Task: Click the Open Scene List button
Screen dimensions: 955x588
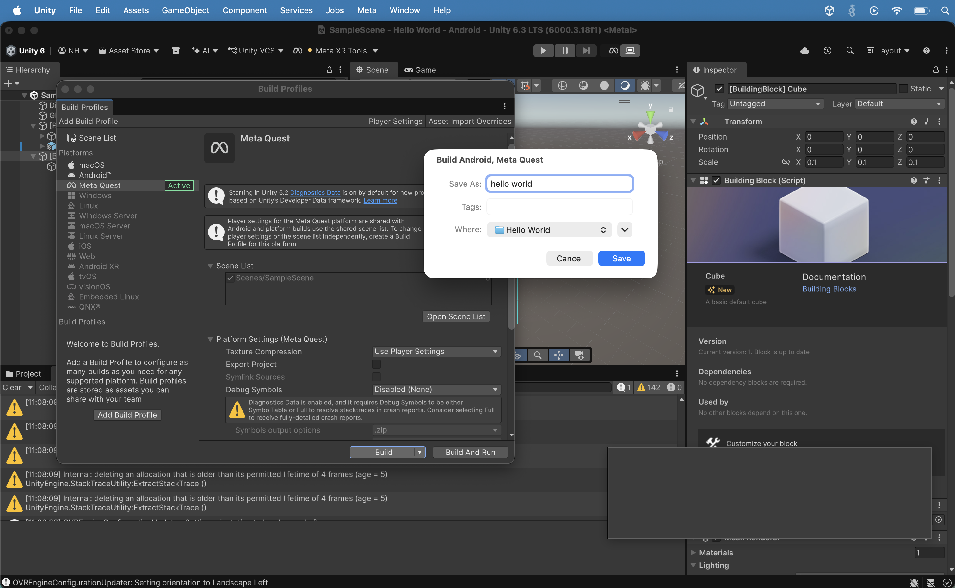Action: 456,316
